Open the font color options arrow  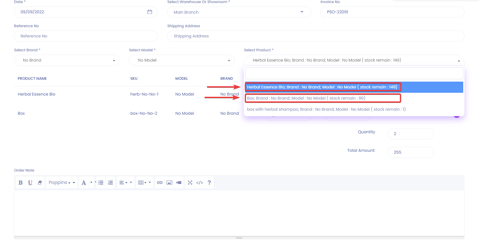(x=91, y=182)
